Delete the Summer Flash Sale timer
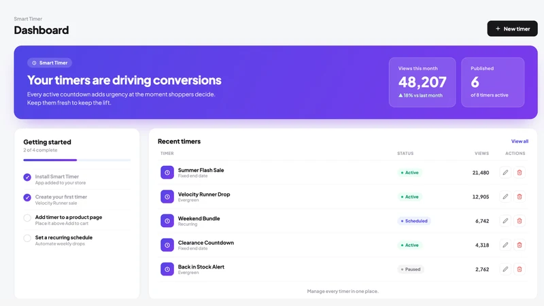This screenshot has height=306, width=544. [520, 173]
